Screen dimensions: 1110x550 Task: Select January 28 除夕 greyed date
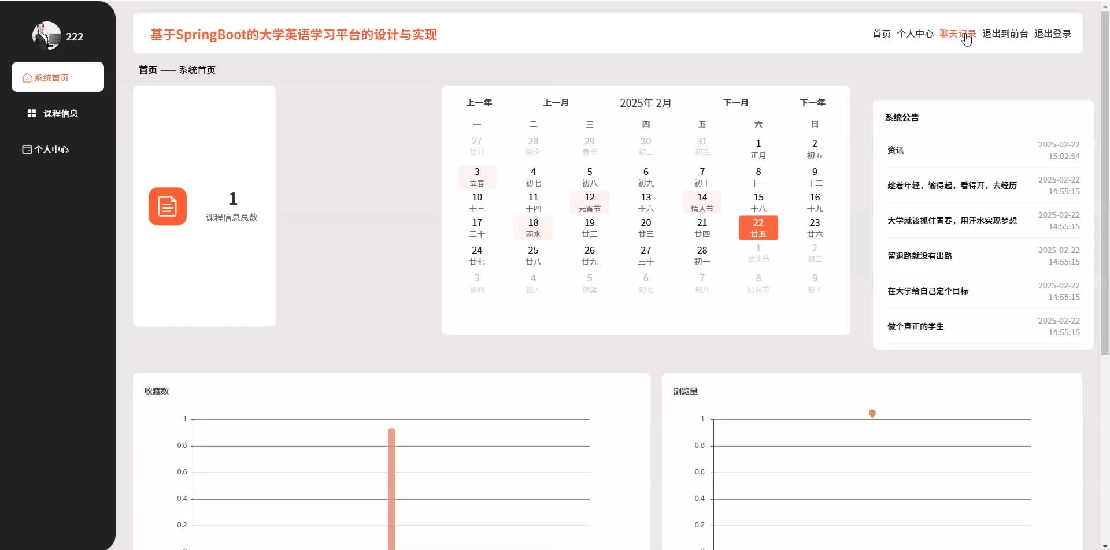click(533, 146)
